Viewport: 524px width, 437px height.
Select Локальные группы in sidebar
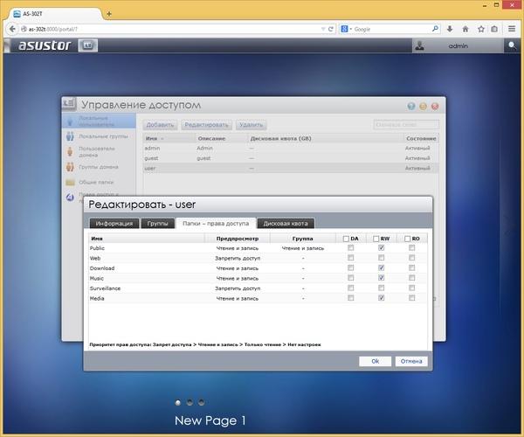(x=99, y=136)
